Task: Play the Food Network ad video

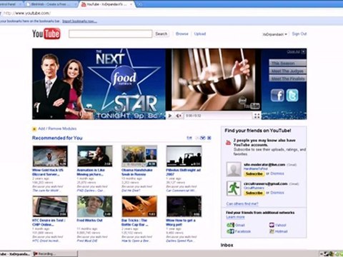Action: tap(170, 116)
